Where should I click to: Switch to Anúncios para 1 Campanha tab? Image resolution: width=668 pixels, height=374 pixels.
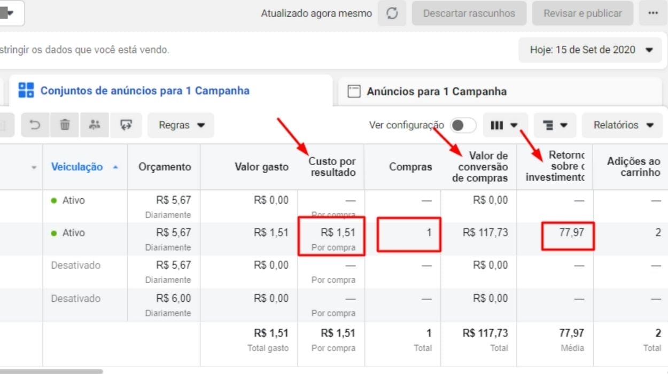point(436,91)
